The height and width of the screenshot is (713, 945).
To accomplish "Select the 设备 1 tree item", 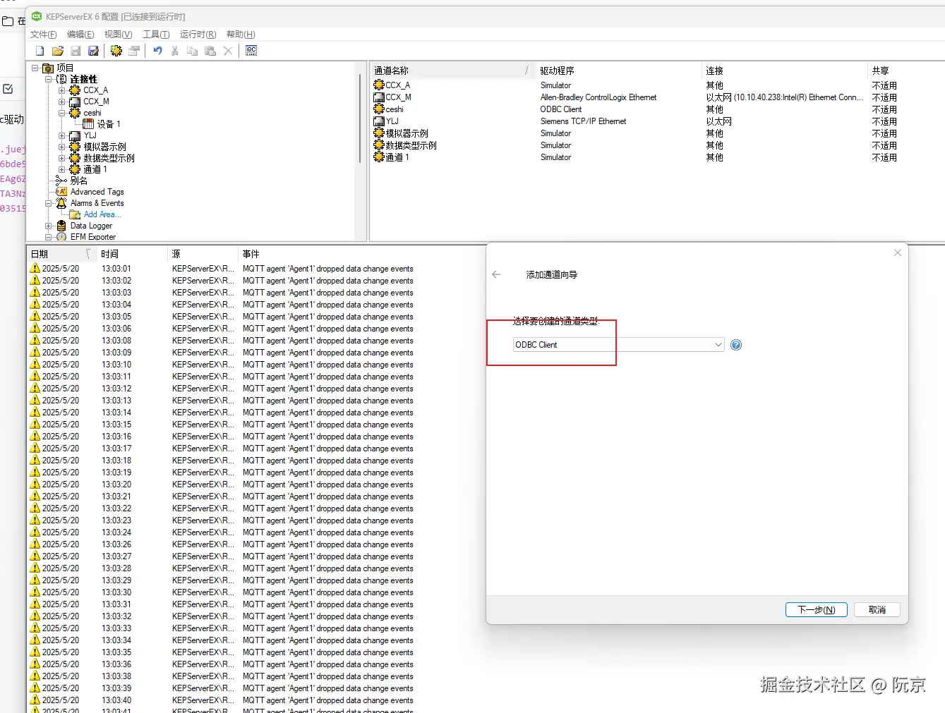I will tap(109, 124).
